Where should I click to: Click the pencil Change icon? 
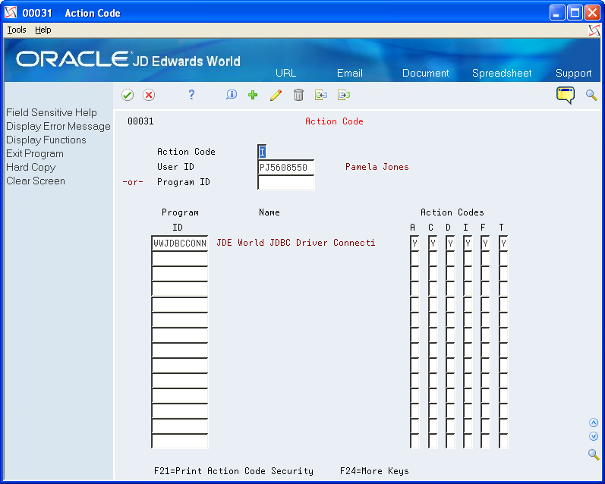point(276,95)
